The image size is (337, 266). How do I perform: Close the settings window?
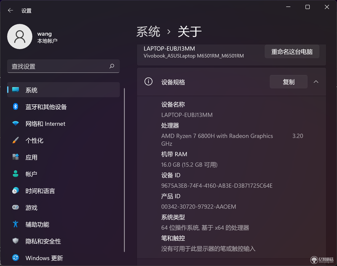tap(327, 7)
